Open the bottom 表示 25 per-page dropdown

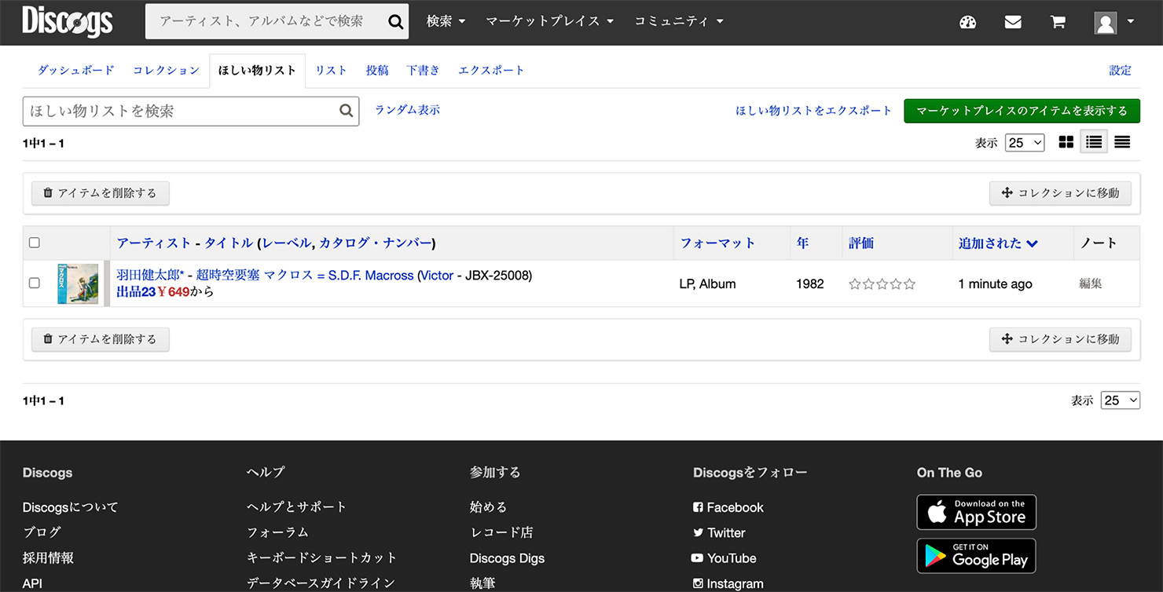click(x=1121, y=400)
